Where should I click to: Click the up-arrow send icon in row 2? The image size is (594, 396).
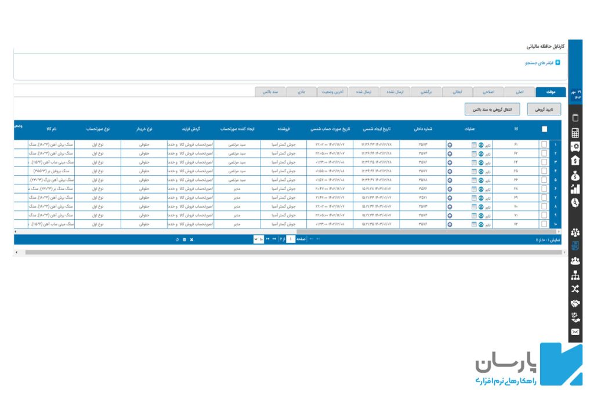pyautogui.click(x=450, y=154)
